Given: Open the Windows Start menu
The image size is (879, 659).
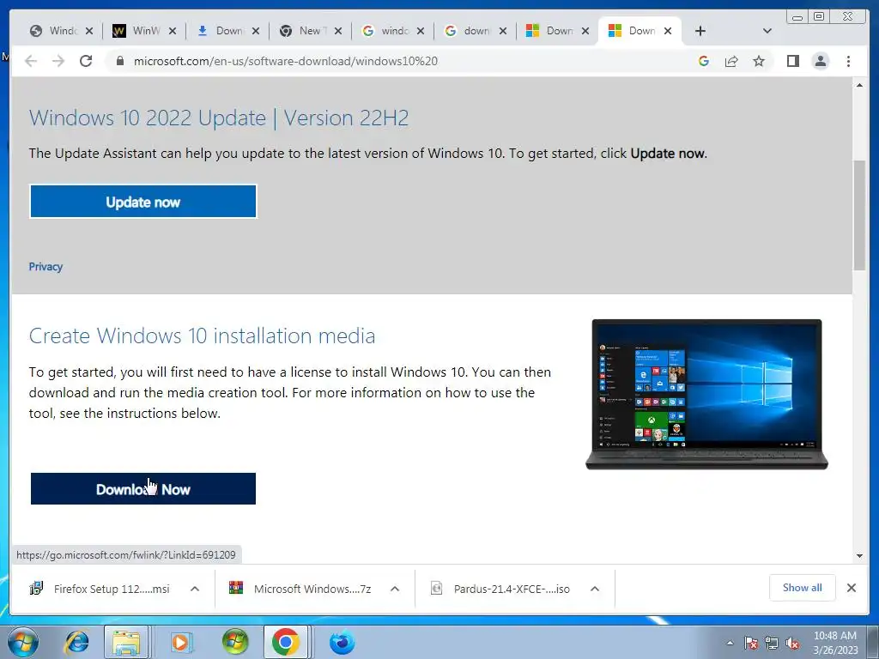Looking at the screenshot, I should [23, 642].
